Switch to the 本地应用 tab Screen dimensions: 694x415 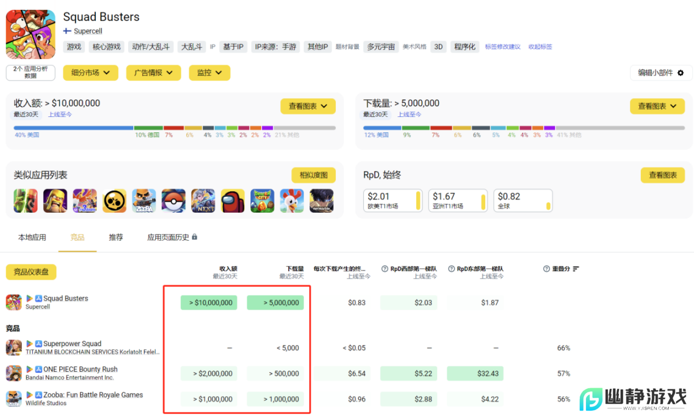[32, 238]
